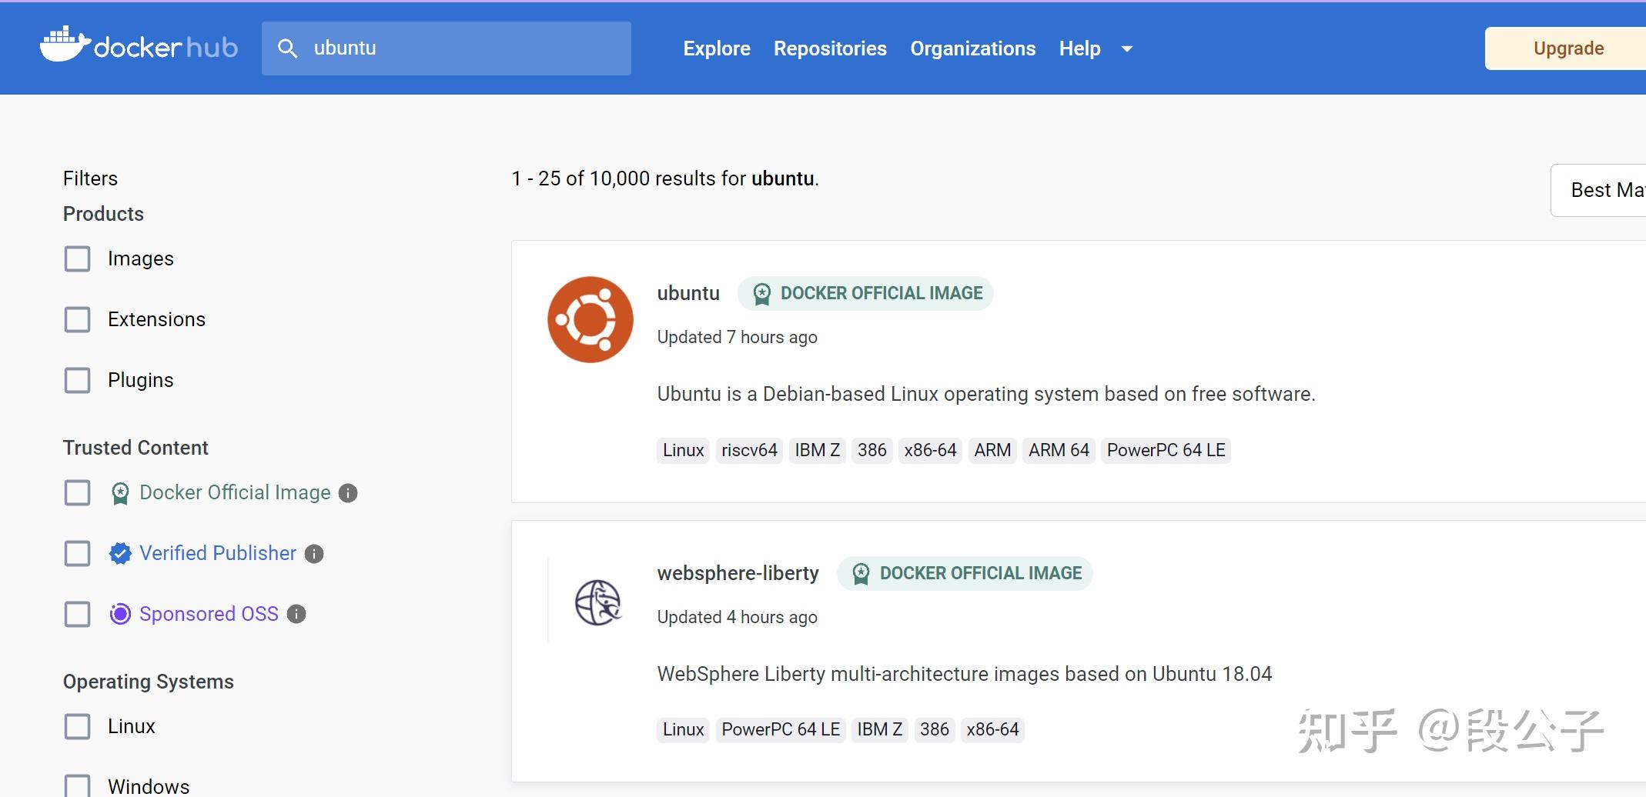Click the Docker Hub logo

pos(139,46)
